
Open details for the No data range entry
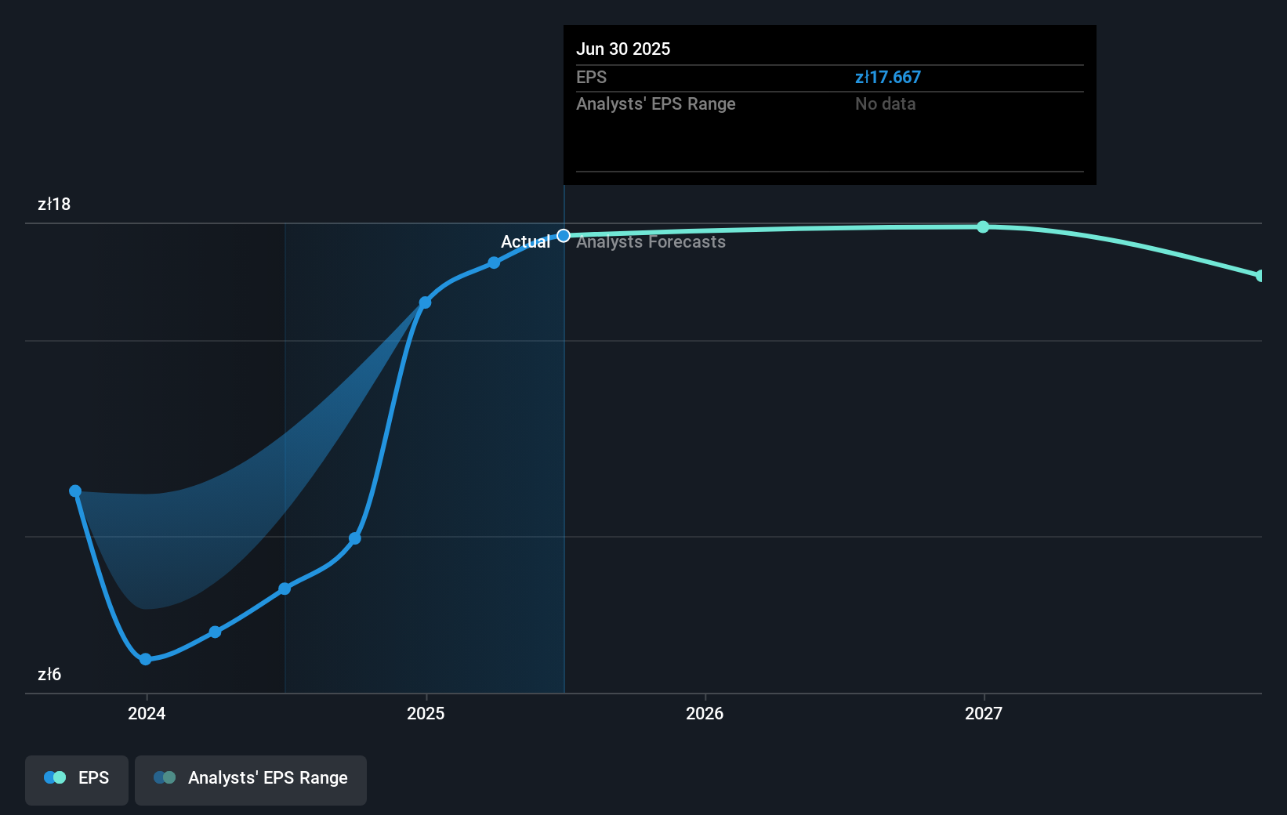click(885, 103)
